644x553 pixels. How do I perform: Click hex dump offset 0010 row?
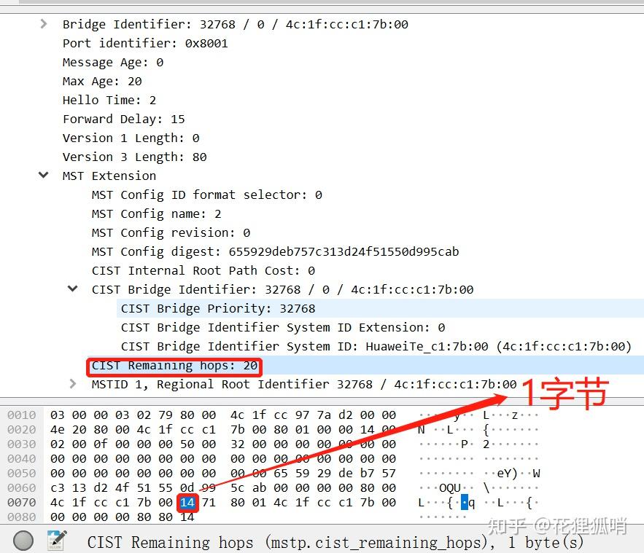coord(22,415)
